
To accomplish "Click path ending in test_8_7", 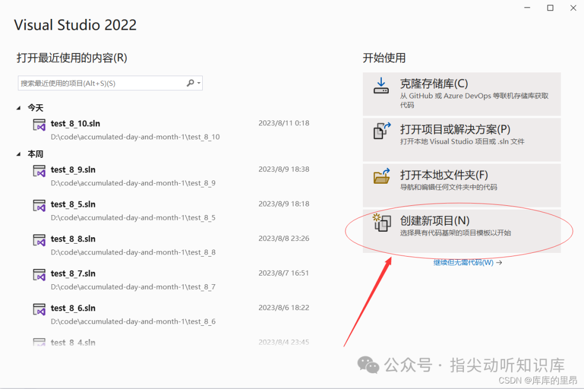I will click(x=133, y=287).
